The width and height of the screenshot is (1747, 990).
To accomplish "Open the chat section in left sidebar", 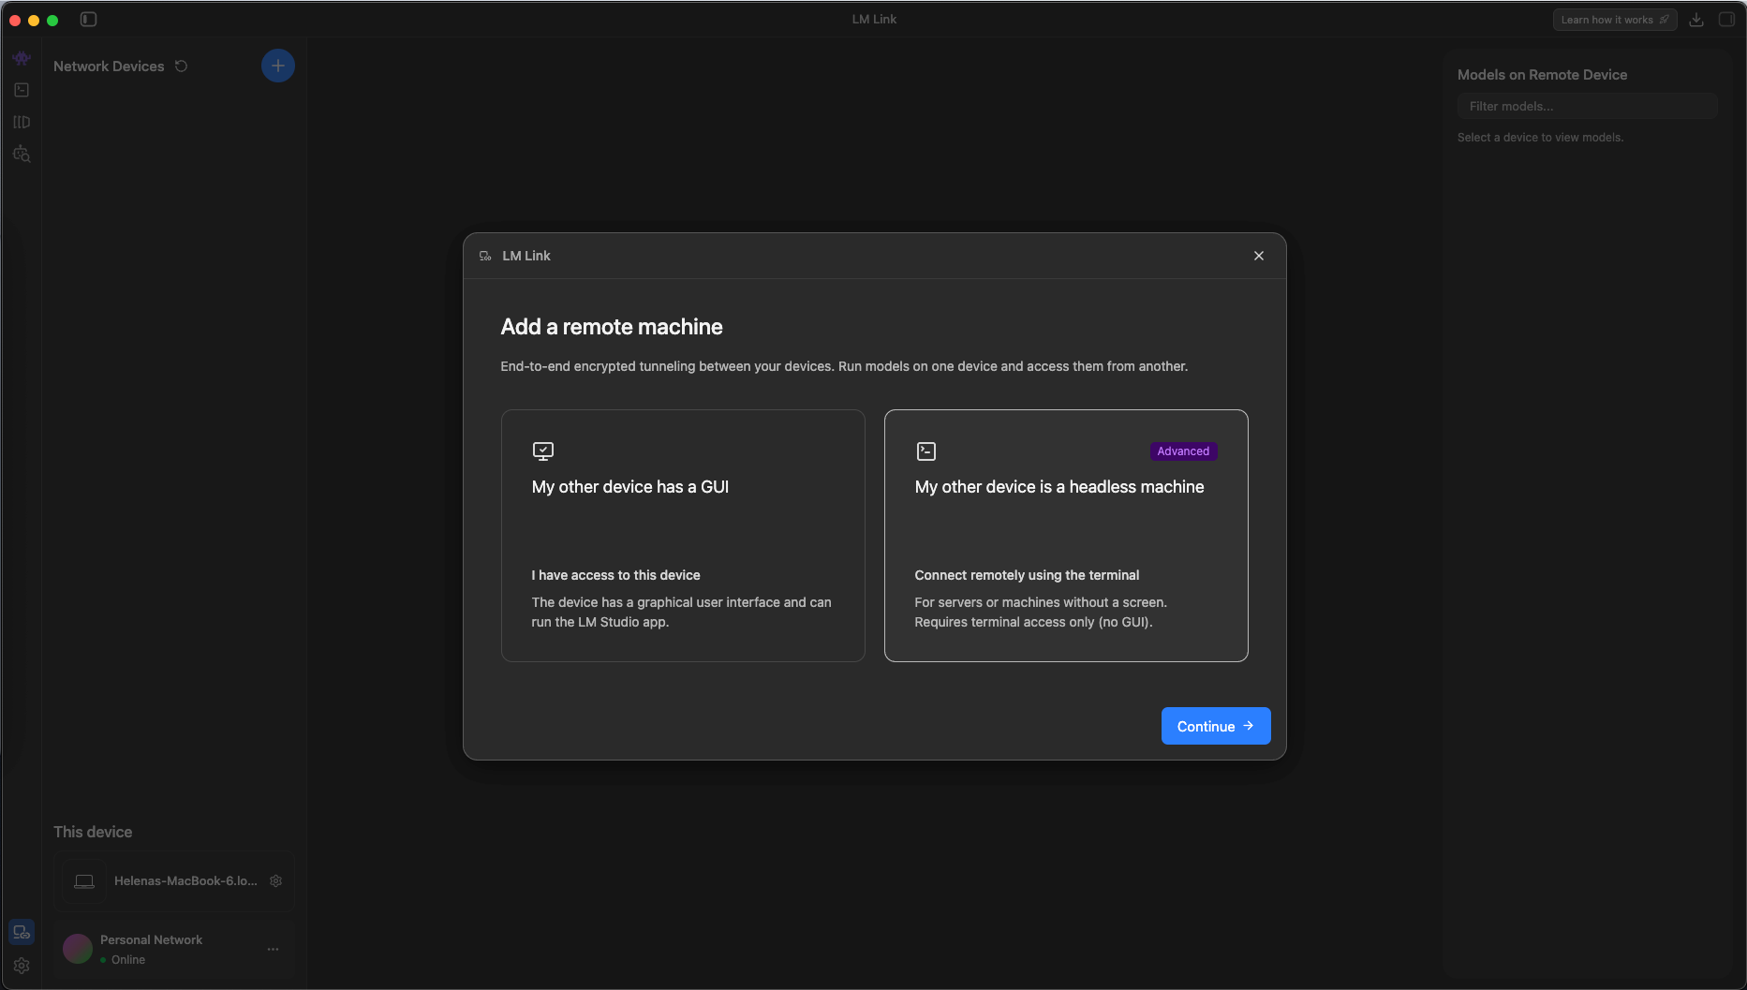I will pos(22,58).
